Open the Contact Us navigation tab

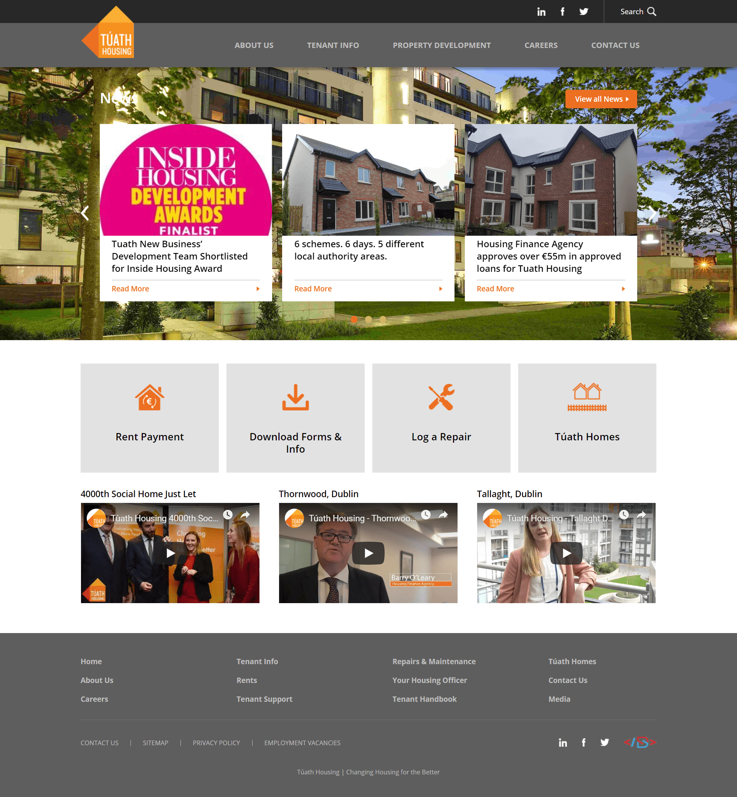(x=615, y=45)
